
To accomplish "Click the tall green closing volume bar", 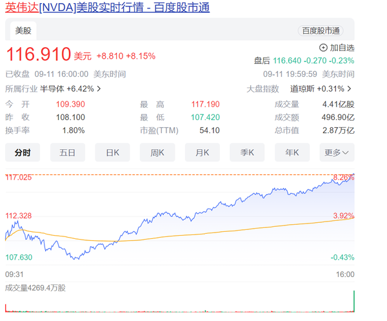I will point(354,301).
